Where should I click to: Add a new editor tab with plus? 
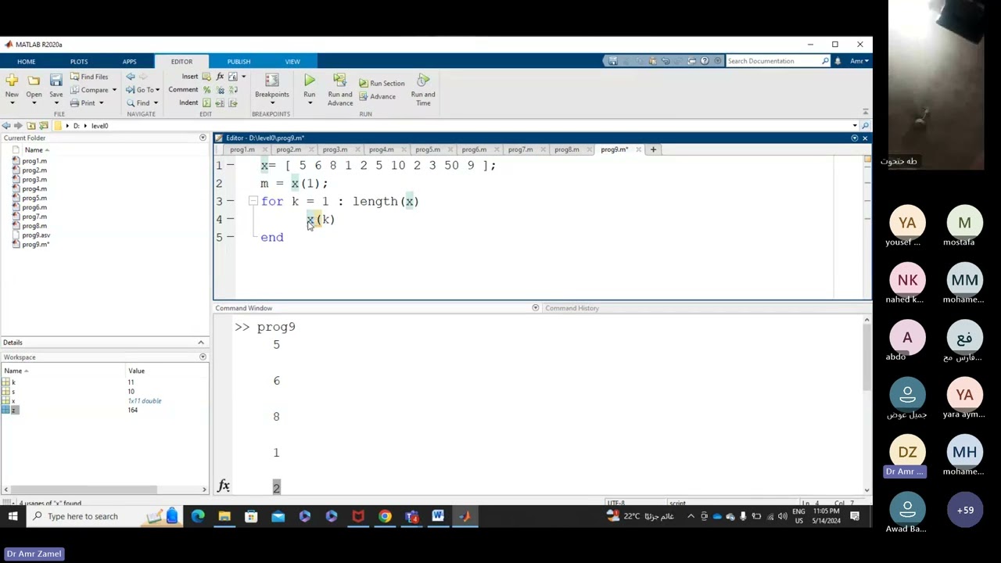click(653, 149)
